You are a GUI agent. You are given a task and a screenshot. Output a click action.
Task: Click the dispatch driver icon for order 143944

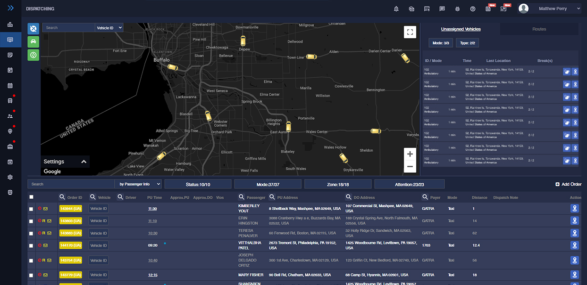(x=575, y=208)
